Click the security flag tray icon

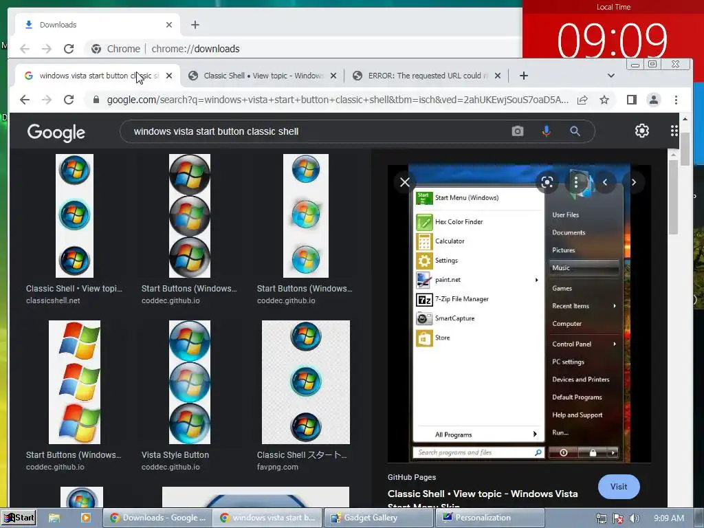618,518
